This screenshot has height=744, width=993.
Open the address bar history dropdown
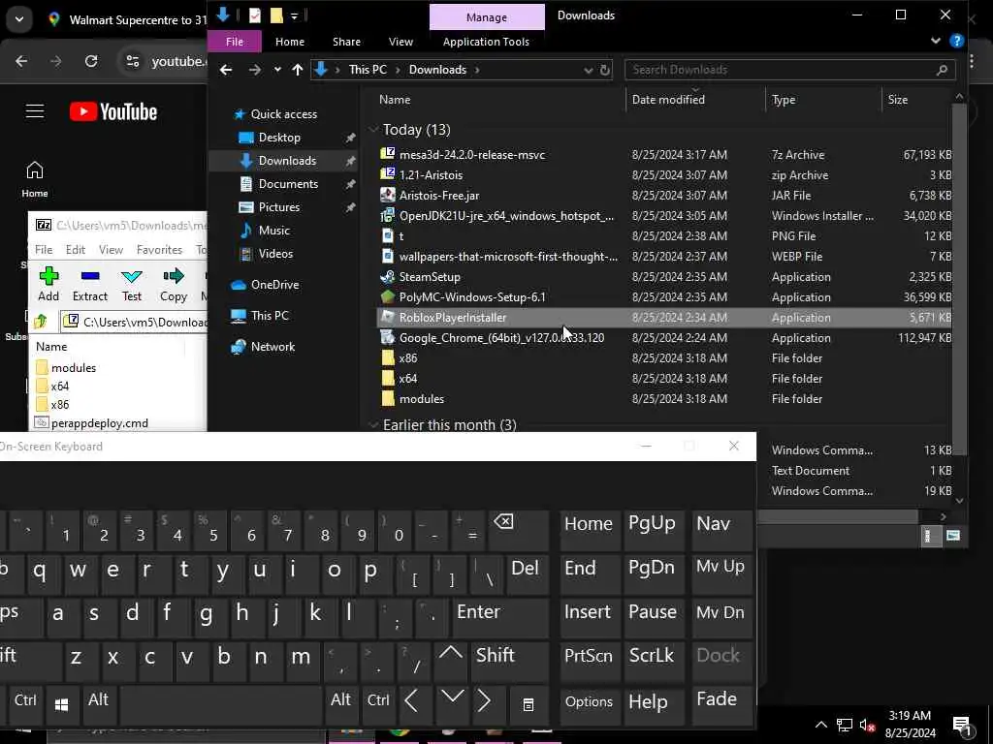588,70
